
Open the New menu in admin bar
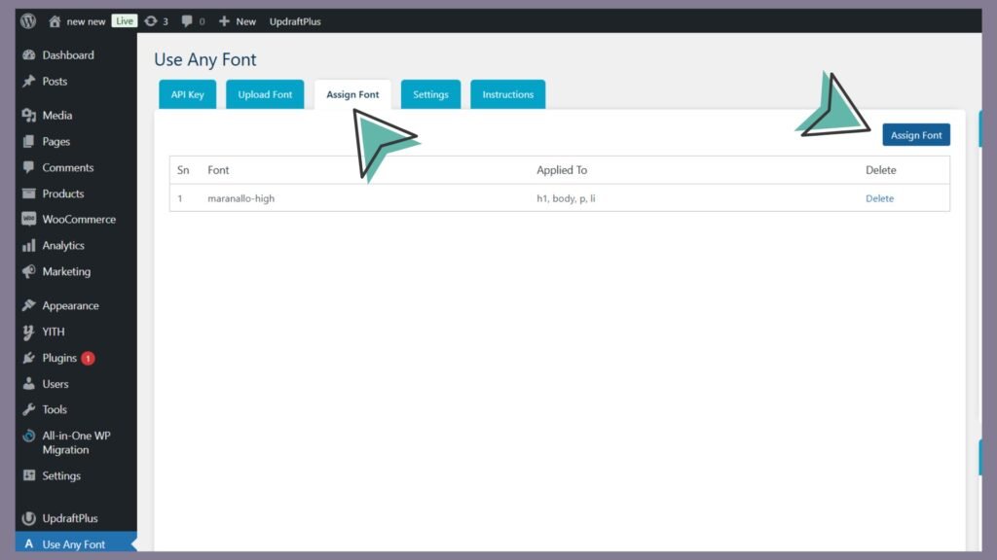click(238, 21)
